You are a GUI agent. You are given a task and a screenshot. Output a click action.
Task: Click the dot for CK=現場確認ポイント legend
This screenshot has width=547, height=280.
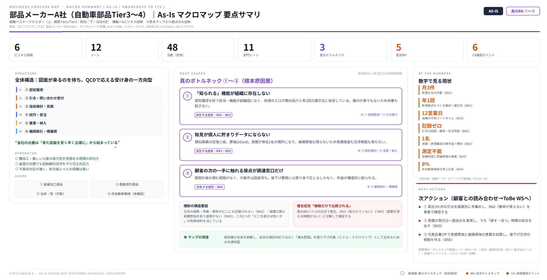[508, 274]
